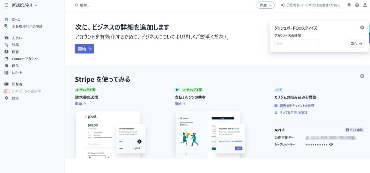This screenshot has width=370, height=173.
Task: Open 支払い in the sidebar
Action: click(x=17, y=38)
